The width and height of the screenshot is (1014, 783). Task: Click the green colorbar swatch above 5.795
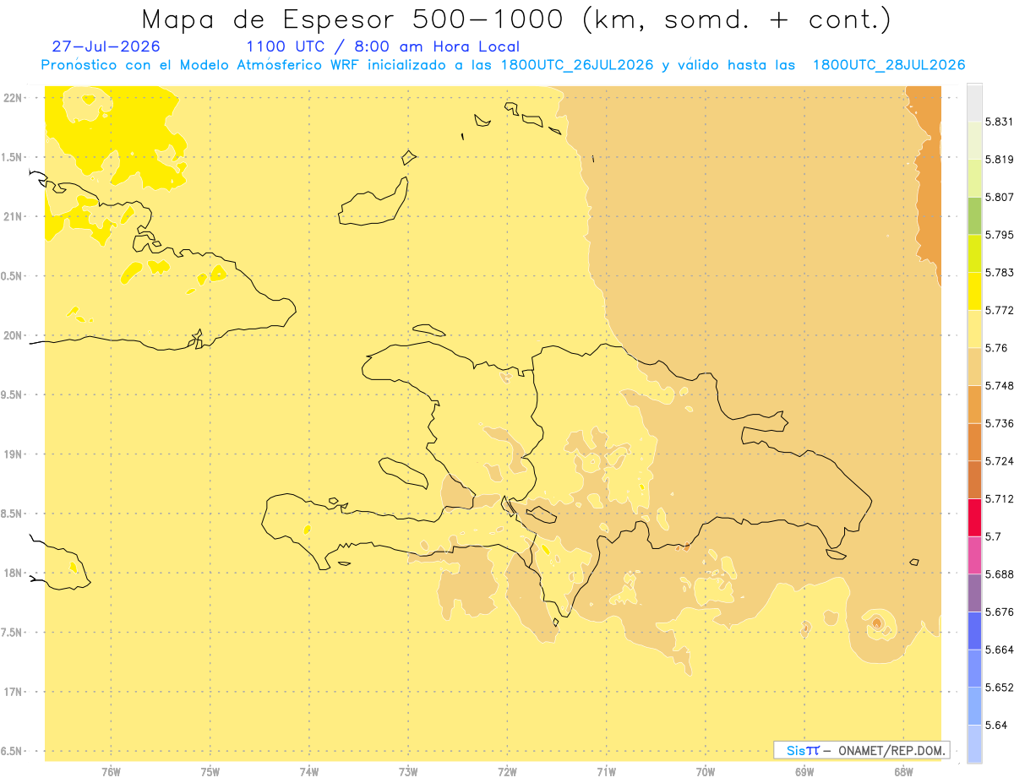click(974, 215)
